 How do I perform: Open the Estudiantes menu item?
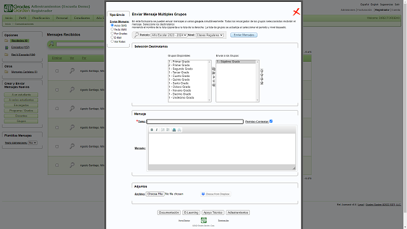pyautogui.click(x=82, y=18)
